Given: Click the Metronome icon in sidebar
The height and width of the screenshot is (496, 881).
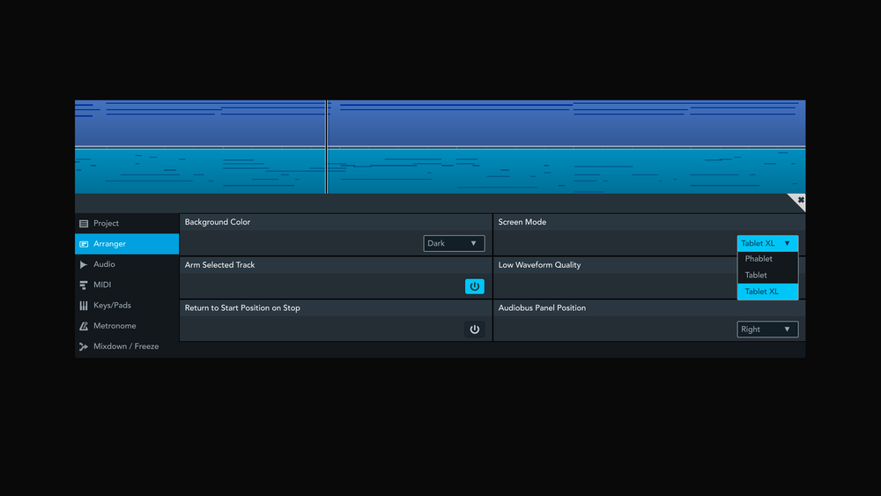Looking at the screenshot, I should (84, 326).
